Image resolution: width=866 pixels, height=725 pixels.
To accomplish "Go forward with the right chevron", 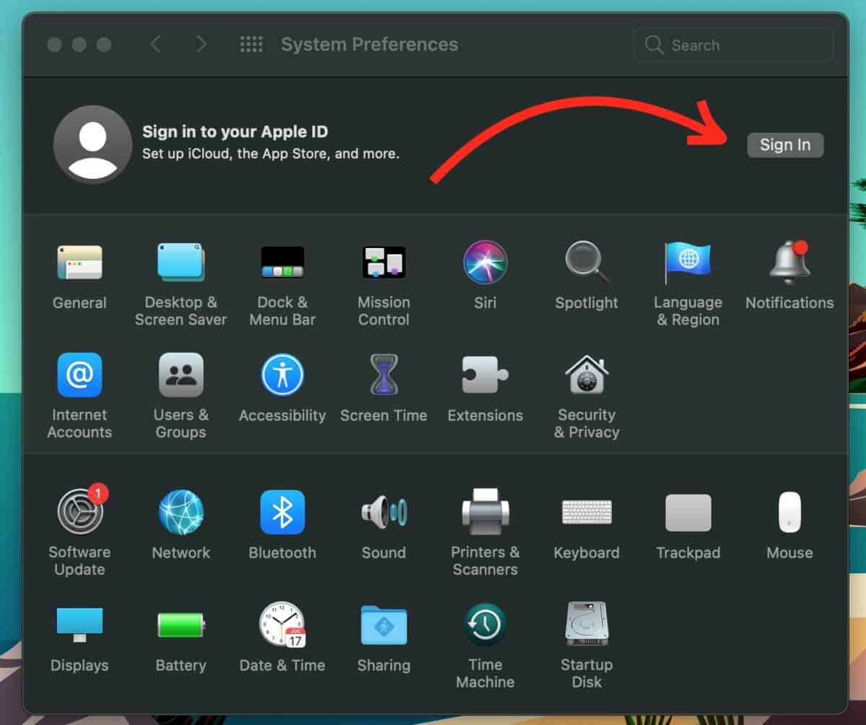I will (201, 45).
